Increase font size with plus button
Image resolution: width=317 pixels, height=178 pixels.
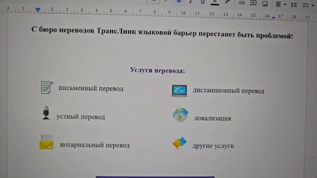165,1
